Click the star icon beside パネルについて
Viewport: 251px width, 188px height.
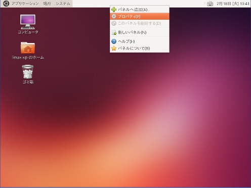[x=114, y=49]
